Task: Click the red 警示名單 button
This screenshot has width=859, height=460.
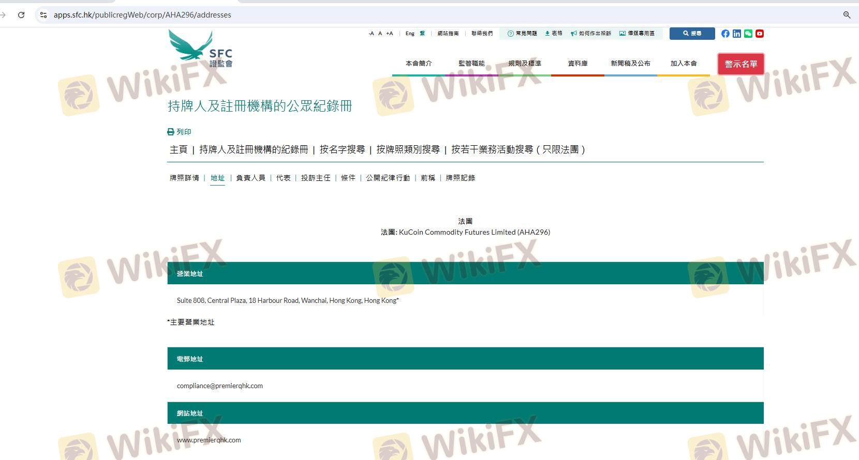Action: (x=740, y=64)
